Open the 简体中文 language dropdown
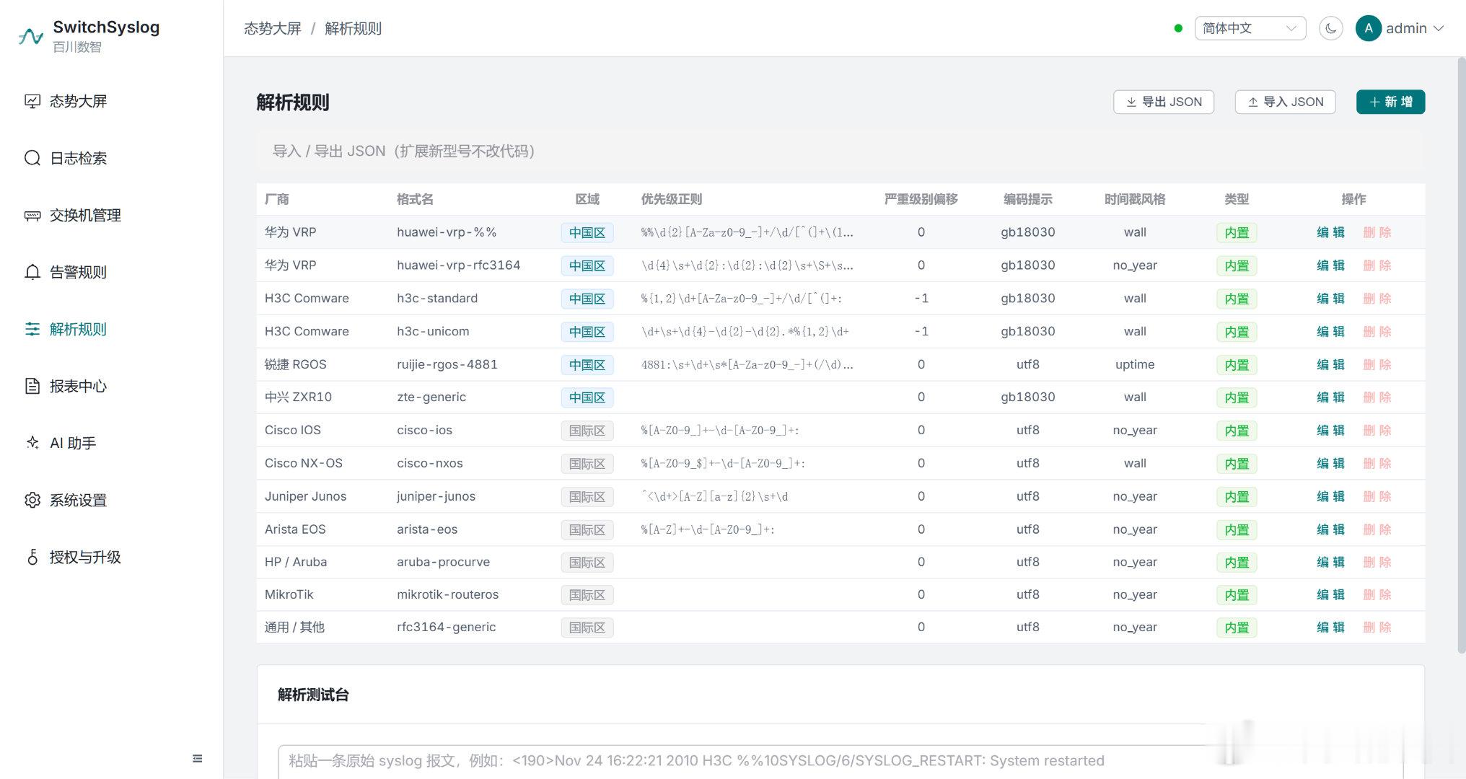The width and height of the screenshot is (1466, 779). [1250, 28]
